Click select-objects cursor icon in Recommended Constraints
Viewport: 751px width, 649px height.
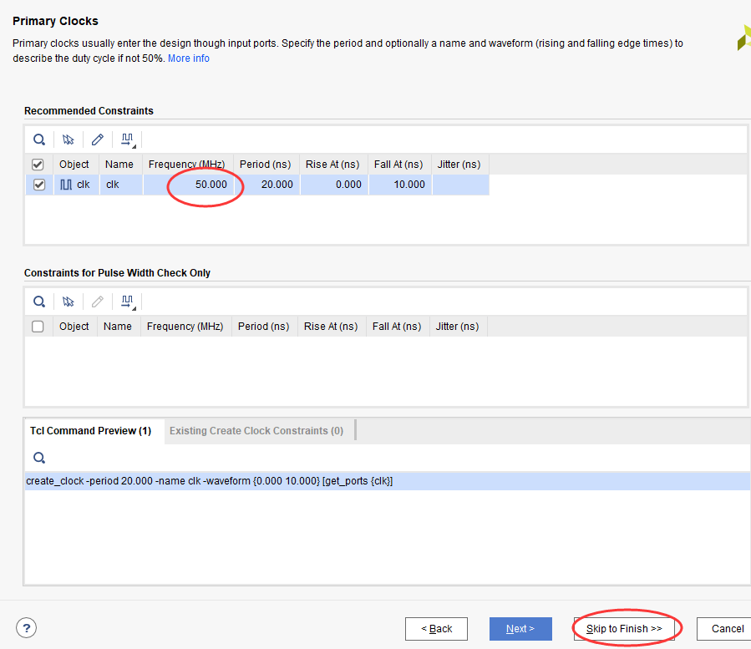click(68, 139)
